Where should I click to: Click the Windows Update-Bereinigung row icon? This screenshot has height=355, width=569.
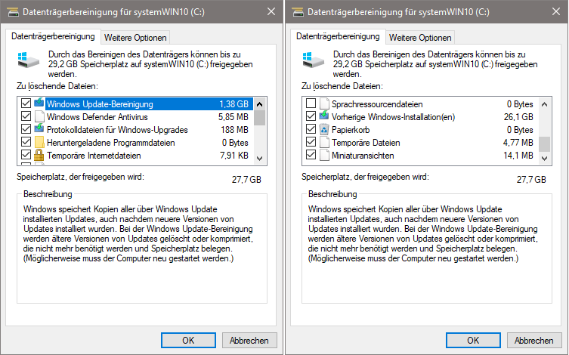pyautogui.click(x=39, y=103)
